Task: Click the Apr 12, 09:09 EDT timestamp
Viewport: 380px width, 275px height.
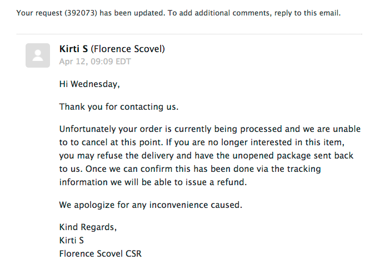Action: (95, 62)
